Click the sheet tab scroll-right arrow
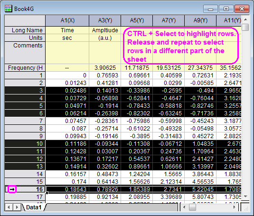 pyautogui.click(x=17, y=207)
